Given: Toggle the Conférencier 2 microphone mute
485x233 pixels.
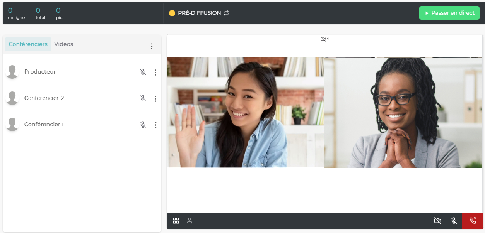Looking at the screenshot, I should (x=143, y=98).
